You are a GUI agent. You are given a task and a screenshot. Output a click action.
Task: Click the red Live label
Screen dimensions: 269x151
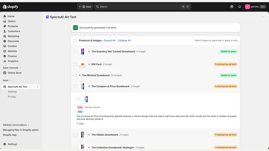(80, 107)
